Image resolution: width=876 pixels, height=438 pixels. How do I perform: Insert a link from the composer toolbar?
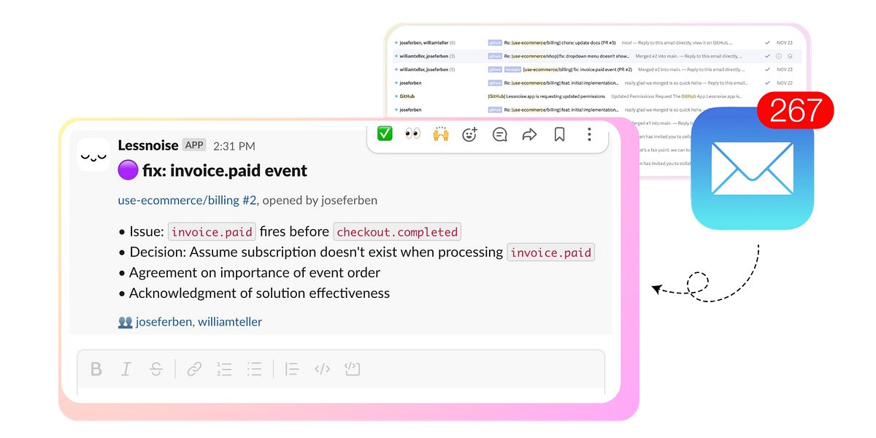pyautogui.click(x=194, y=369)
